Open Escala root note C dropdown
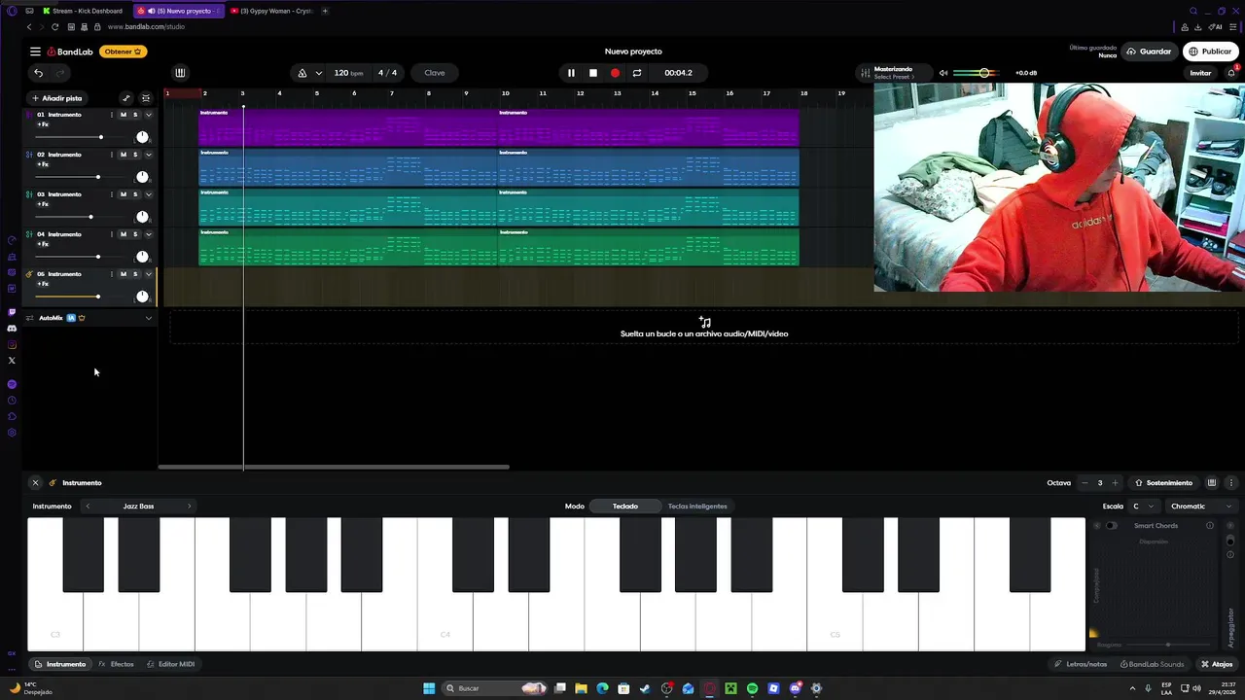The width and height of the screenshot is (1245, 700). 1143,507
